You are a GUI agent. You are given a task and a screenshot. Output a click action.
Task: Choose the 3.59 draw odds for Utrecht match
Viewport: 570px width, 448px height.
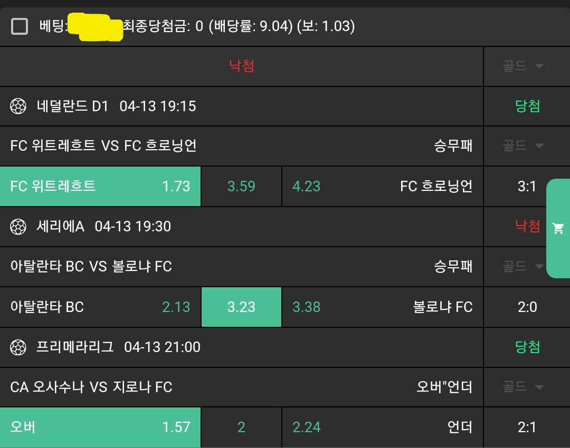[x=241, y=186]
